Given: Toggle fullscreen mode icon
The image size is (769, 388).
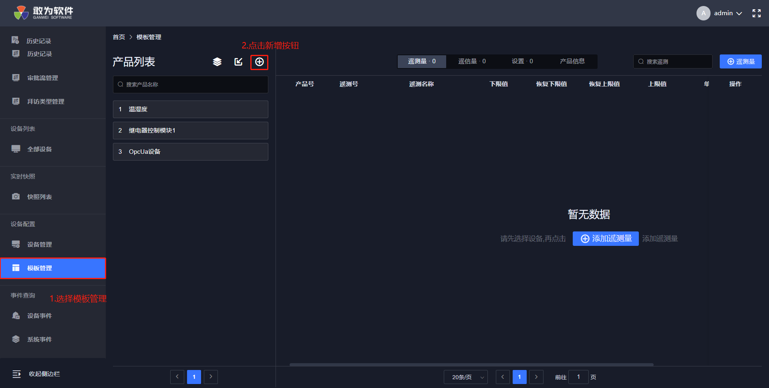Looking at the screenshot, I should tap(756, 13).
